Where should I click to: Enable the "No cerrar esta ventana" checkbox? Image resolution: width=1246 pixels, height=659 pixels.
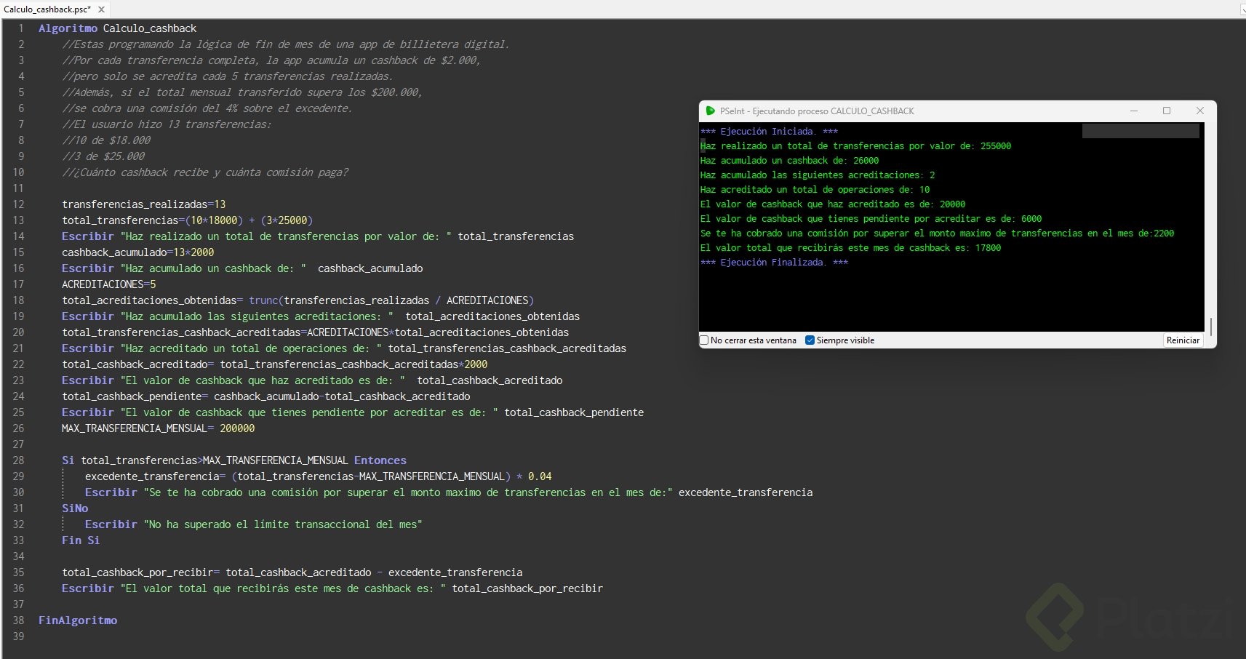[x=704, y=340]
